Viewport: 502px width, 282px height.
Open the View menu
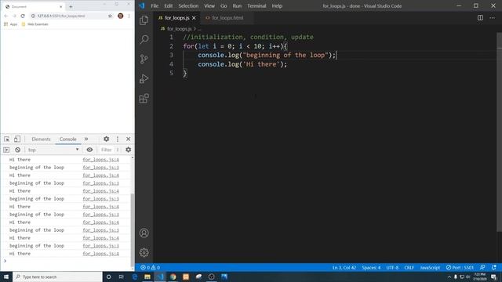click(x=209, y=5)
